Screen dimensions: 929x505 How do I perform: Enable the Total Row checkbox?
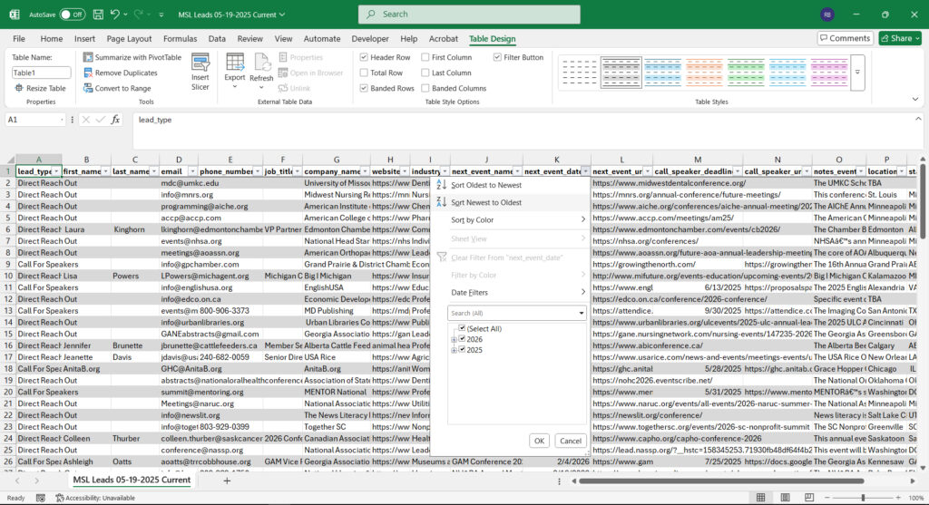pos(364,73)
